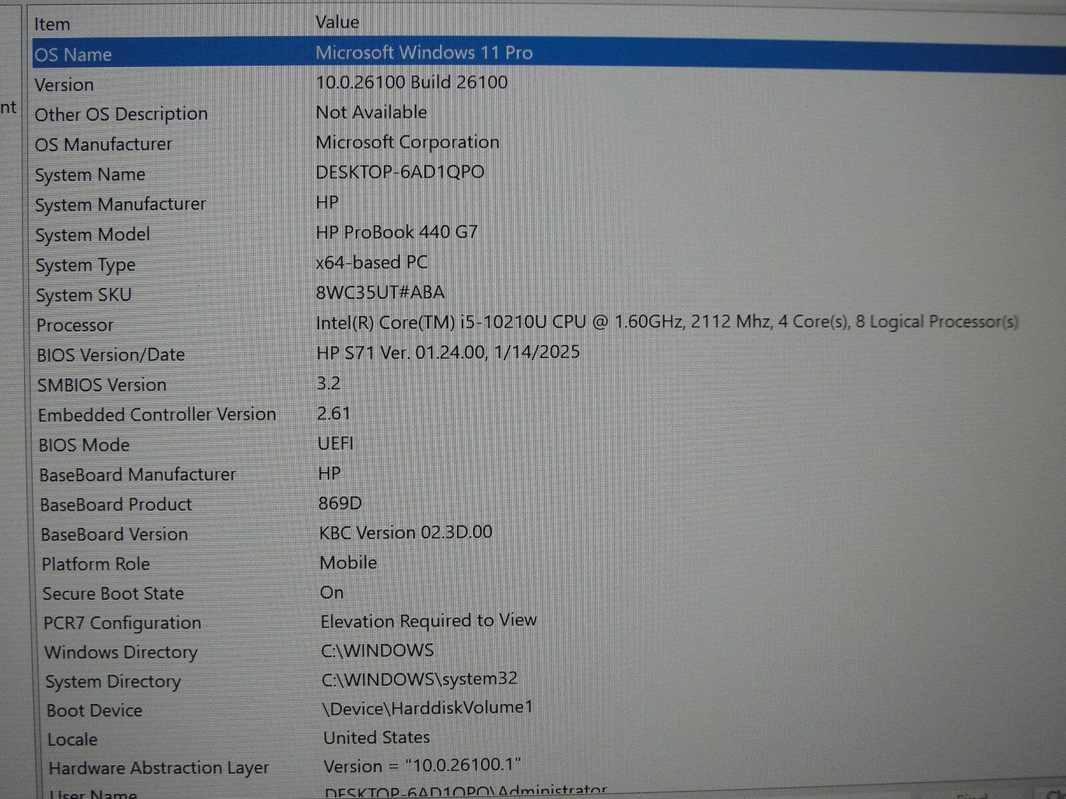Screen dimensions: 1066x799
Task: Select the Boot Device row
Action: (x=95, y=710)
